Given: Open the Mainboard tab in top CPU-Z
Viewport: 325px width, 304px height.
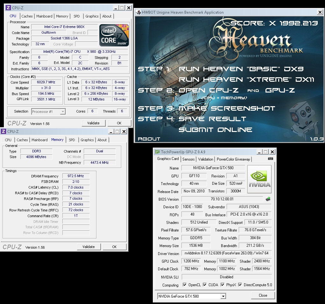Looking at the screenshot, I should click(44, 16).
